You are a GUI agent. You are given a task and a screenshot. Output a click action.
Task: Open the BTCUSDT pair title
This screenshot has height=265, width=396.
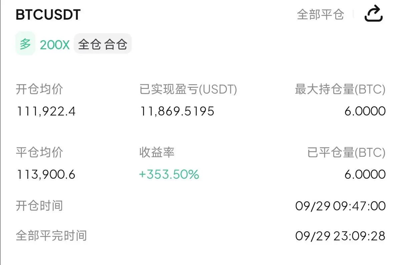48,15
